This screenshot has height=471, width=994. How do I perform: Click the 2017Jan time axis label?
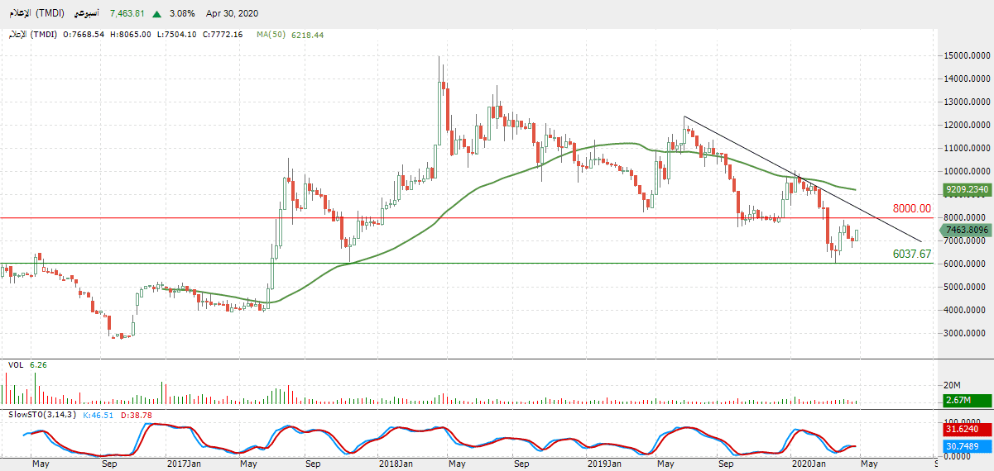click(185, 464)
